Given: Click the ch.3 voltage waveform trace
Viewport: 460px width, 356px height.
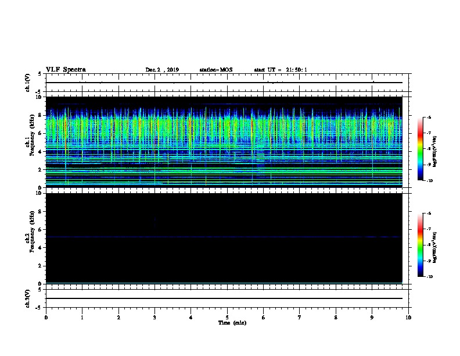Looking at the screenshot, I should click(x=224, y=298).
